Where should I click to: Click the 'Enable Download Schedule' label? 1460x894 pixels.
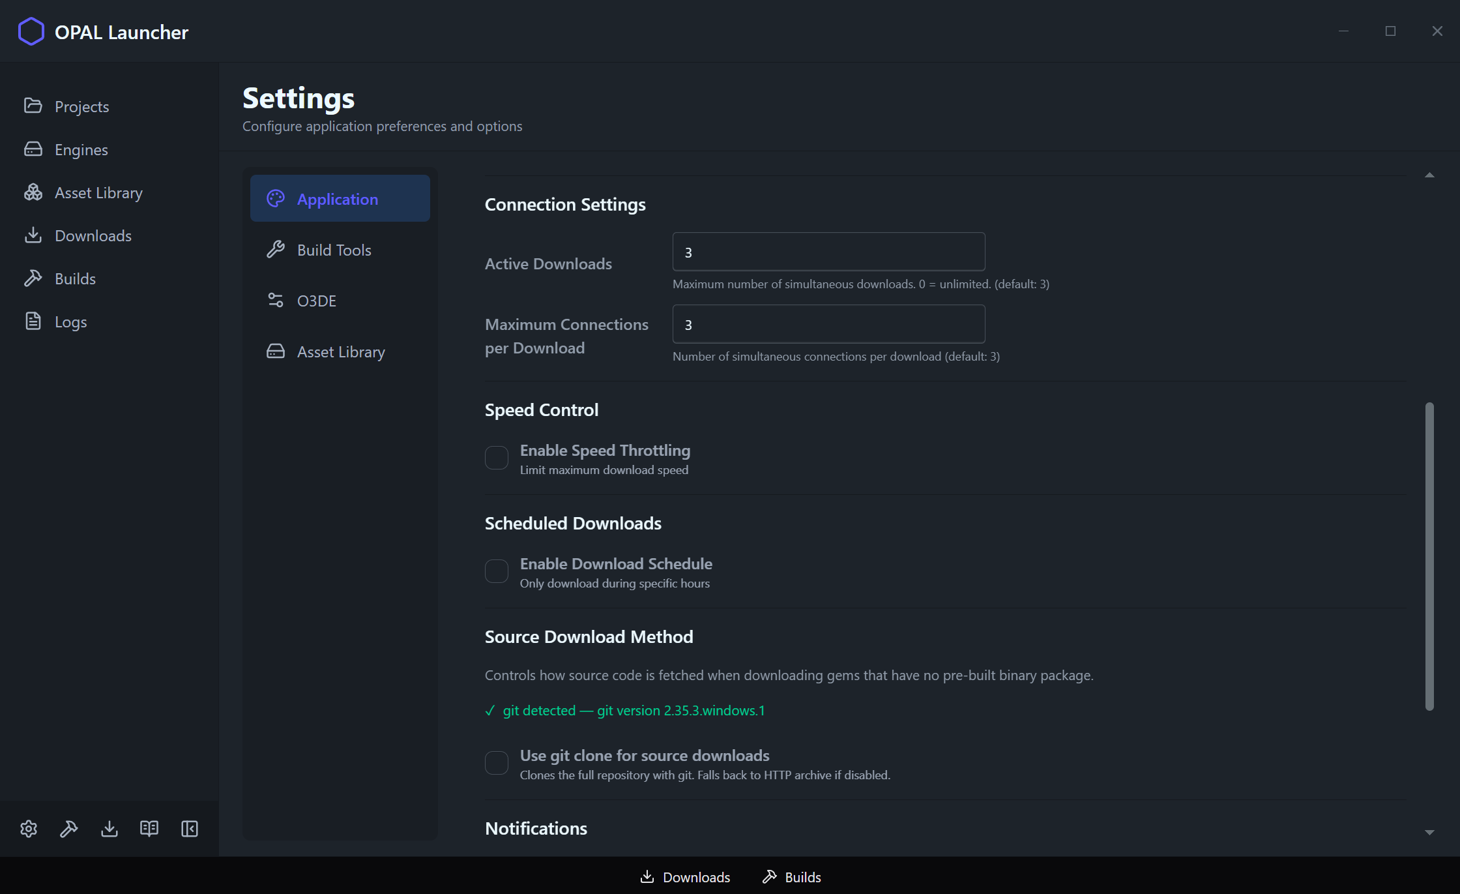point(616,563)
